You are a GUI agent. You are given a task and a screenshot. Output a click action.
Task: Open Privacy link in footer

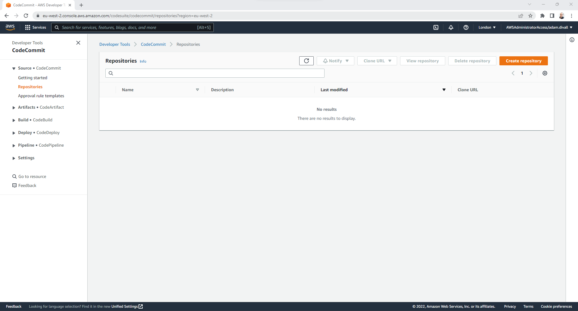coord(510,306)
